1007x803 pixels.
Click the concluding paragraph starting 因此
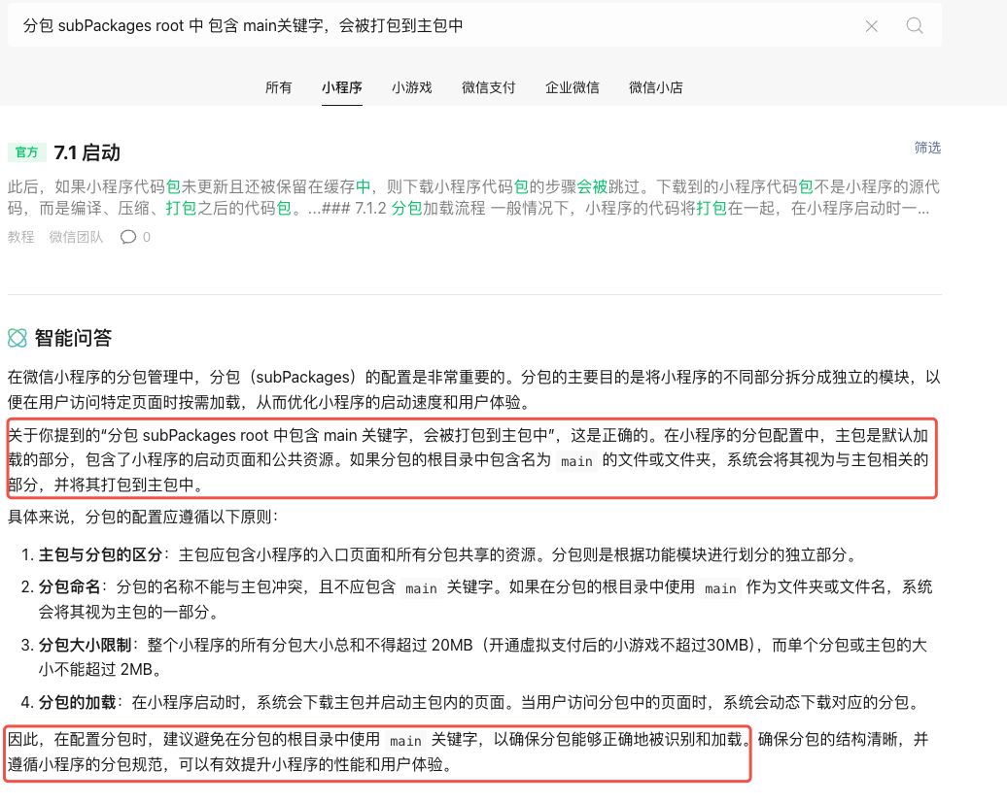pyautogui.click(x=469, y=753)
